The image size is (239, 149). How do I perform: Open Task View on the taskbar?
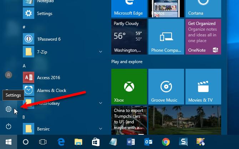(43, 142)
